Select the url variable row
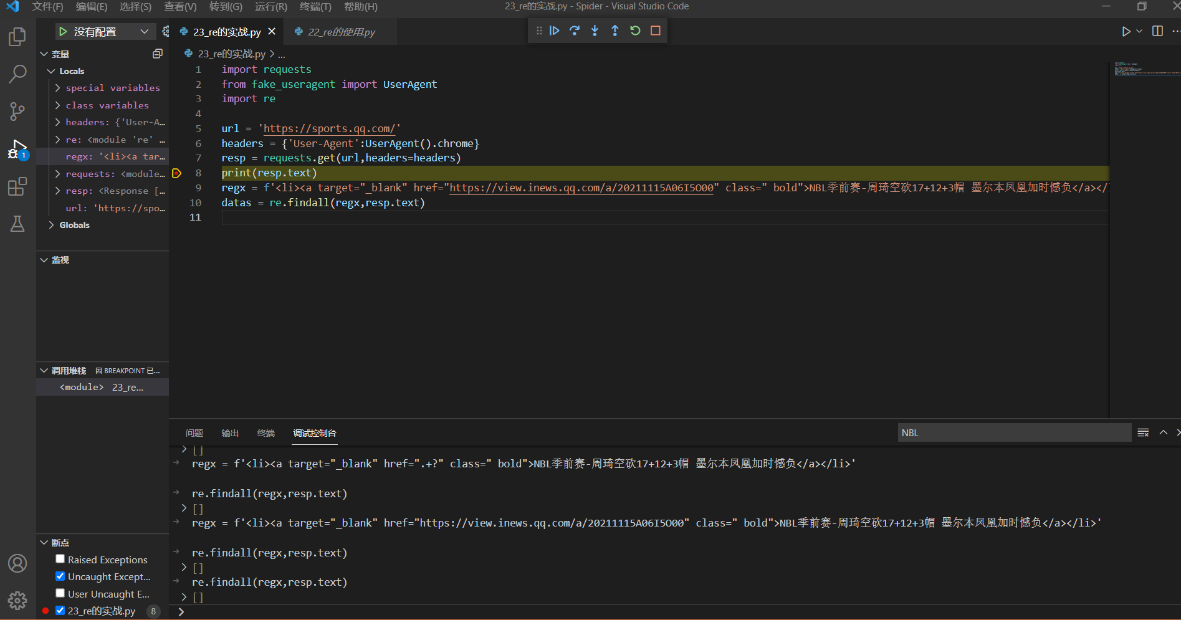This screenshot has height=620, width=1181. pyautogui.click(x=102, y=208)
